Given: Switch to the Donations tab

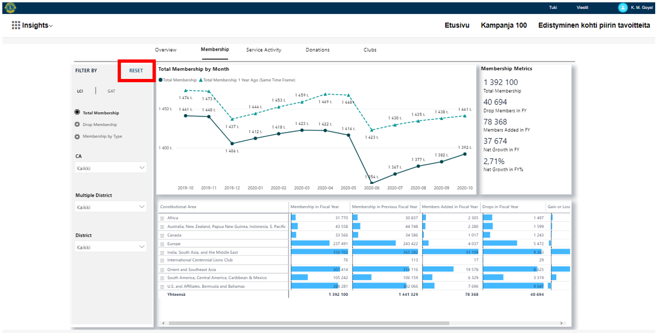Looking at the screenshot, I should [318, 50].
